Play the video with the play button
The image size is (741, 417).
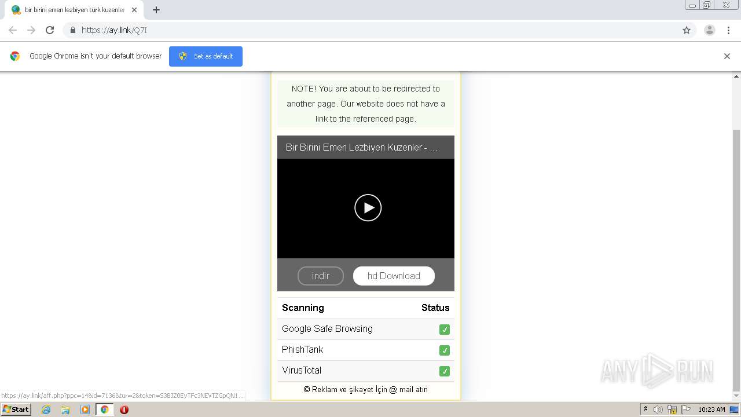(x=368, y=207)
